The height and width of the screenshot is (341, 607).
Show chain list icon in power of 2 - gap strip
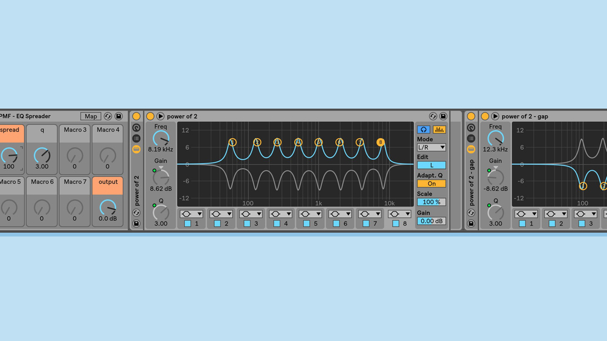[471, 138]
